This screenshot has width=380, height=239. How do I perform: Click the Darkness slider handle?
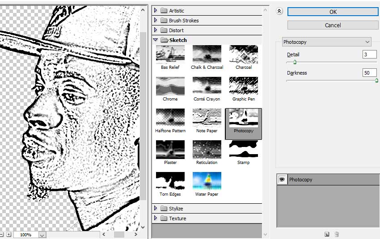coord(376,81)
